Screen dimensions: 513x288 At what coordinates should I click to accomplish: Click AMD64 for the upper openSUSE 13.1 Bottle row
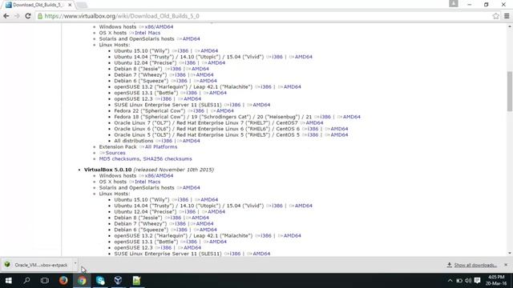click(x=217, y=93)
